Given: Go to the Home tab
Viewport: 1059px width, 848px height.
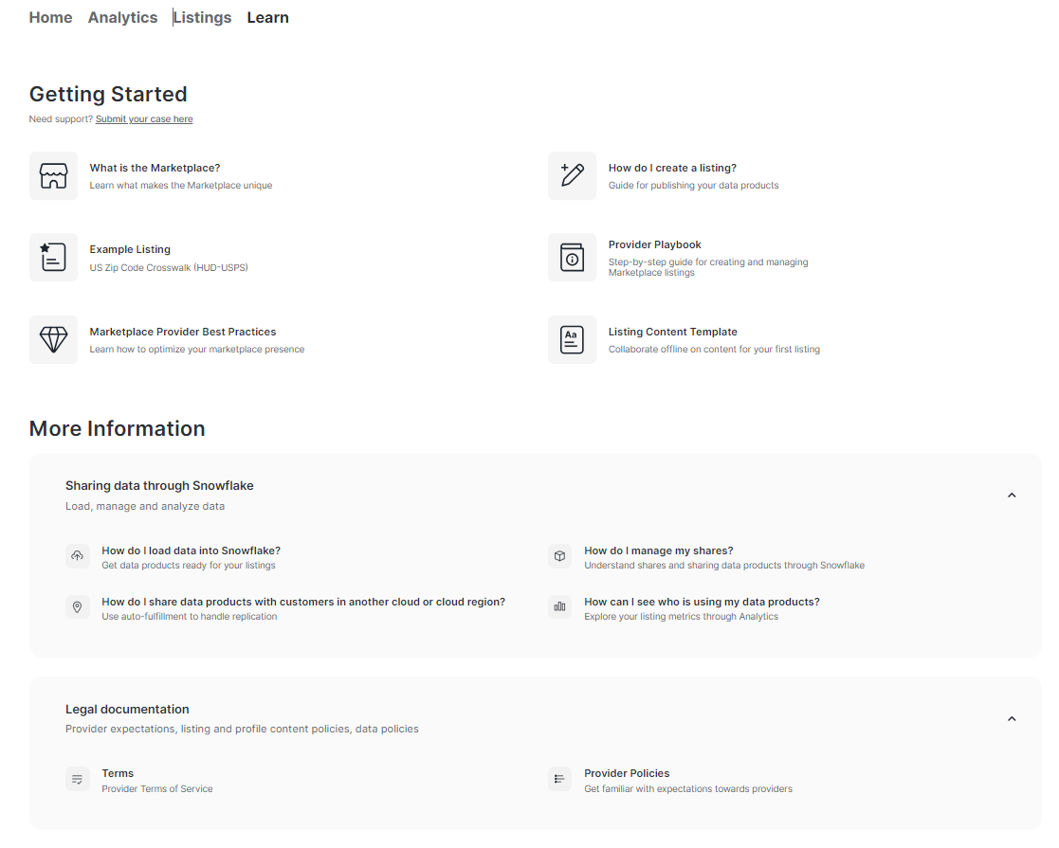Looking at the screenshot, I should pos(50,17).
